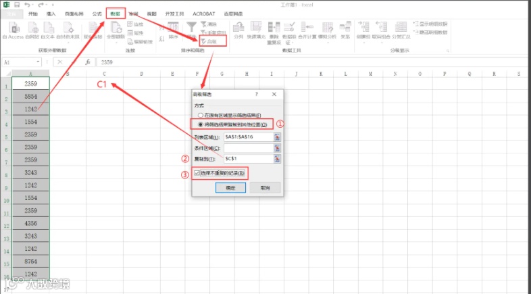
Task: Open Outline (分级显示) group dialog launcher
Action: [448, 51]
